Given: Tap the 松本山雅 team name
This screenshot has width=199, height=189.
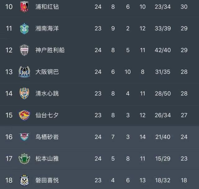Looking at the screenshot, I should pos(47,158).
